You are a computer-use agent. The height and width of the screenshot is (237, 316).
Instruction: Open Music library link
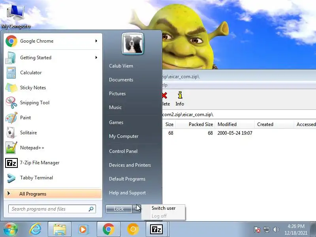tap(115, 107)
